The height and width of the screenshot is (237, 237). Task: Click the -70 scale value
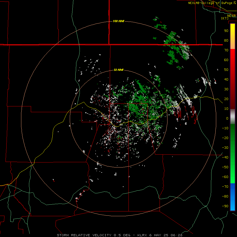click(x=225, y=187)
